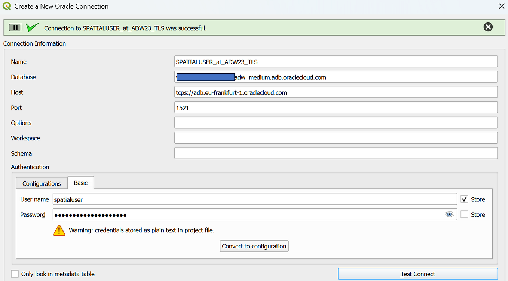508x281 pixels.
Task: Click the empty Options field
Action: pos(336,122)
